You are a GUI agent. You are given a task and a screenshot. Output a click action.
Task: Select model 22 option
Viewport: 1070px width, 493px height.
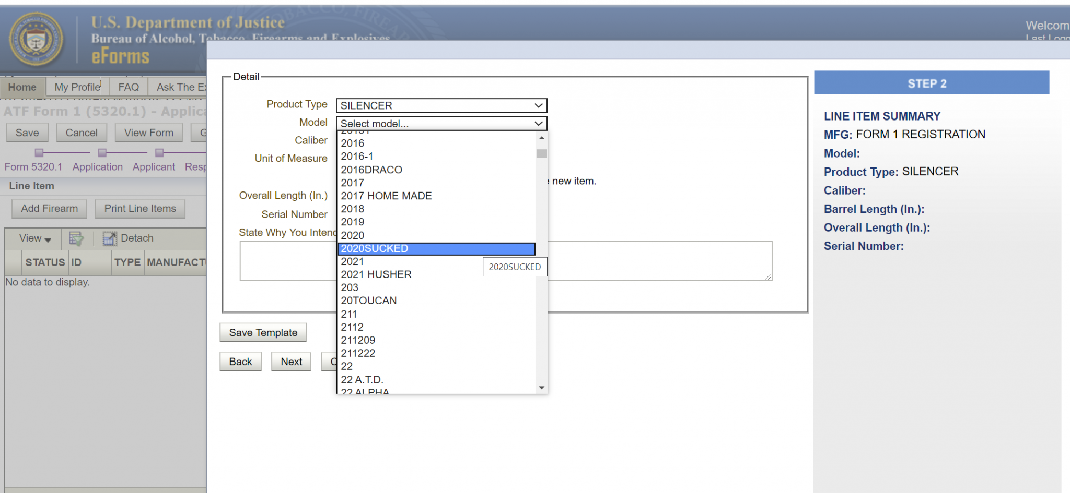[x=436, y=366]
